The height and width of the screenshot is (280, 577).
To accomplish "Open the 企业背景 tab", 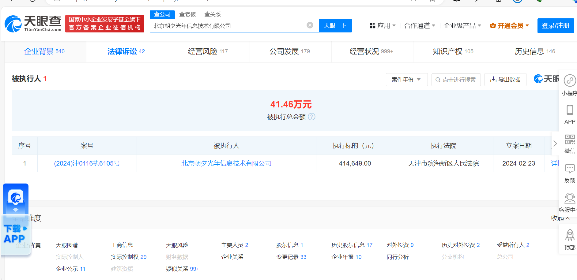I will (45, 51).
